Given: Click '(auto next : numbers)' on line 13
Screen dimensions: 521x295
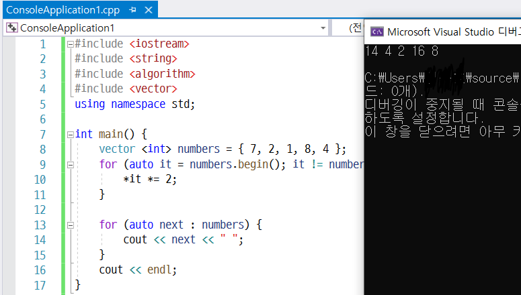Looking at the screenshot, I should tap(186, 225).
